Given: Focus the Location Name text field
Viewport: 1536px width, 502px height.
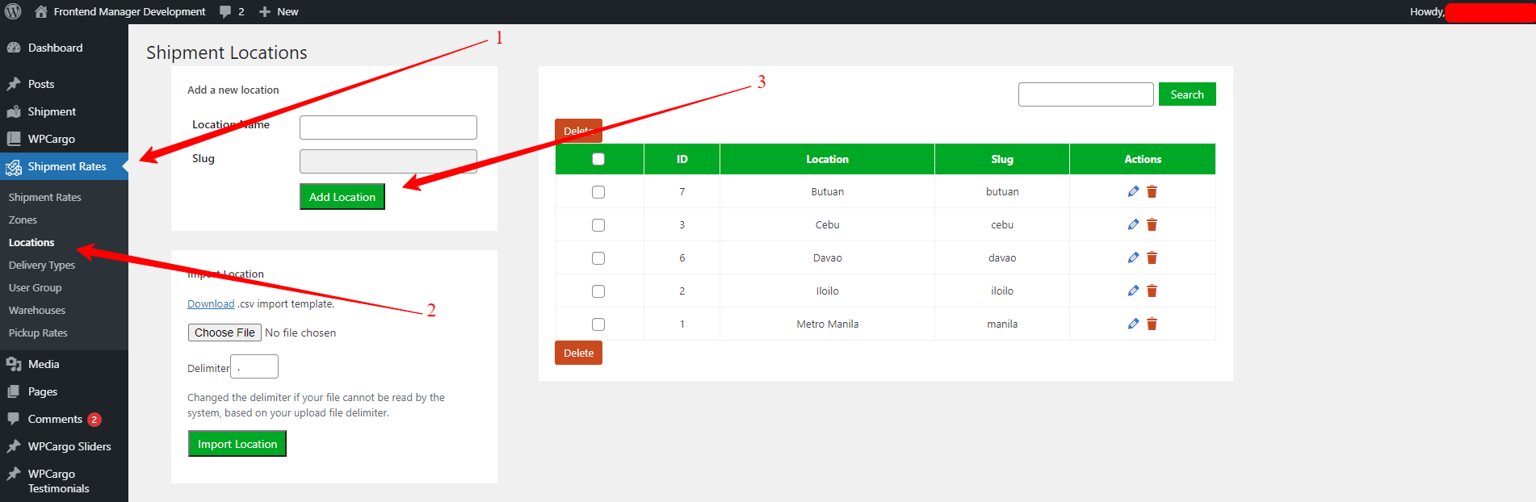Looking at the screenshot, I should (x=388, y=128).
